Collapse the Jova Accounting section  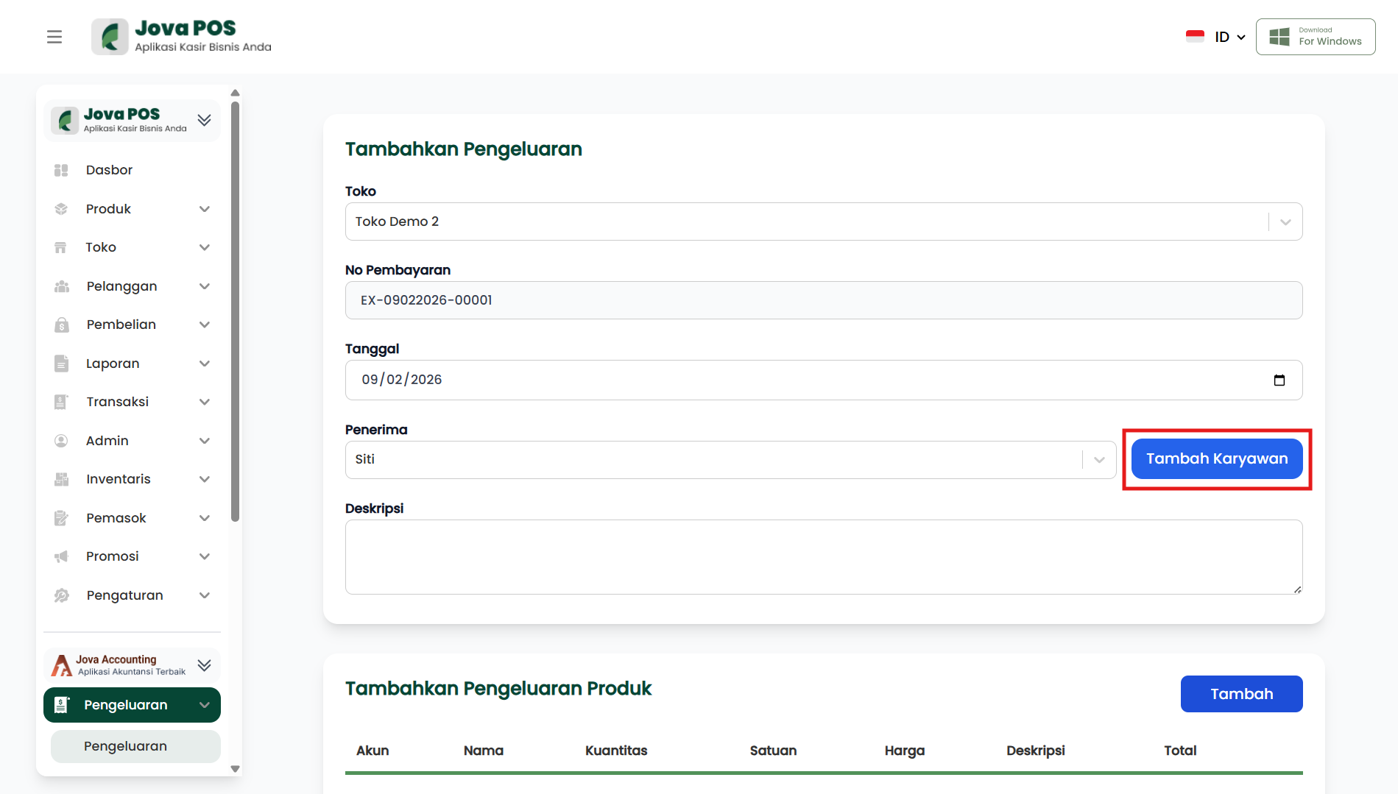[205, 665]
